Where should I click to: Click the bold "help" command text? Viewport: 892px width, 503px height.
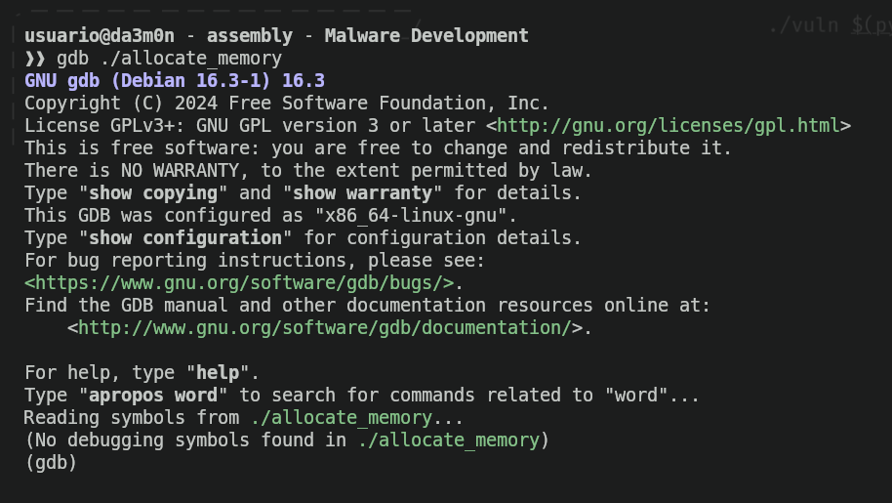click(218, 373)
